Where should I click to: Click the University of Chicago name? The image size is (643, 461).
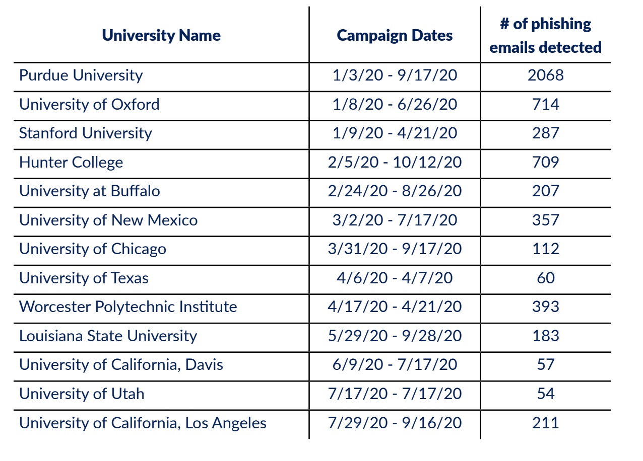coord(93,249)
